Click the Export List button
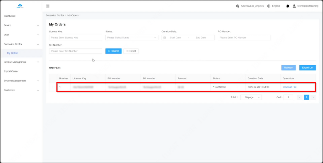The height and width of the screenshot is (163, 323). pyautogui.click(x=307, y=68)
